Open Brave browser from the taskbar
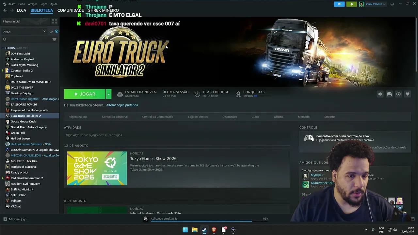The width and height of the screenshot is (418, 235). click(x=214, y=230)
